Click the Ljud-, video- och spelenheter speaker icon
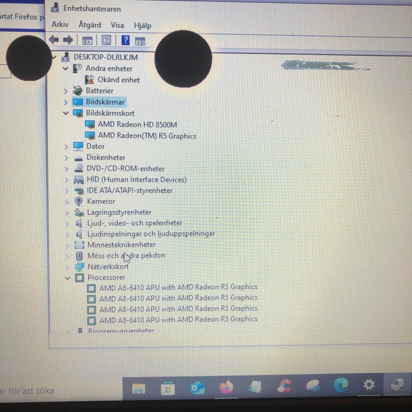Screen dimensions: 412x412 [x=79, y=223]
